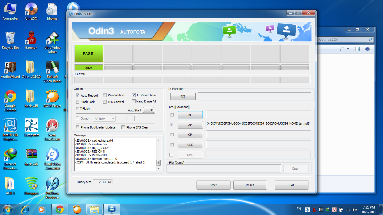The image size is (383, 215).
Task: Open the AutoStart dropdown
Action: [x=148, y=110]
